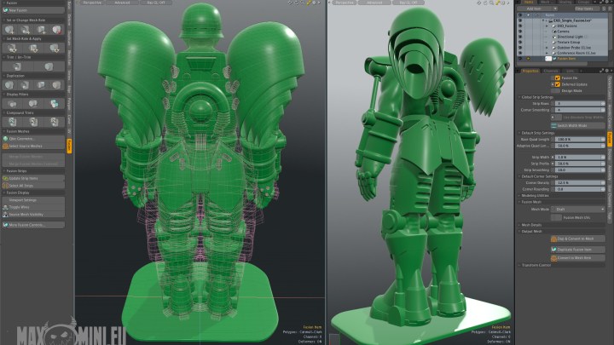Select the Items tab
This screenshot has width=614, height=345.
pos(529,2)
